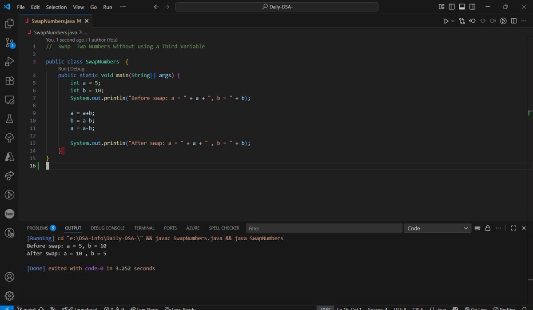This screenshot has height=310, width=533.
Task: Click the 'int b = 10;' code line
Action: pos(87,90)
